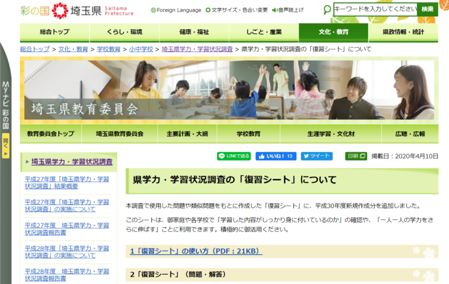Screen dimensions: 449x284
Task: Follow breadcrumb link 総合トップ
Action: 35,49
